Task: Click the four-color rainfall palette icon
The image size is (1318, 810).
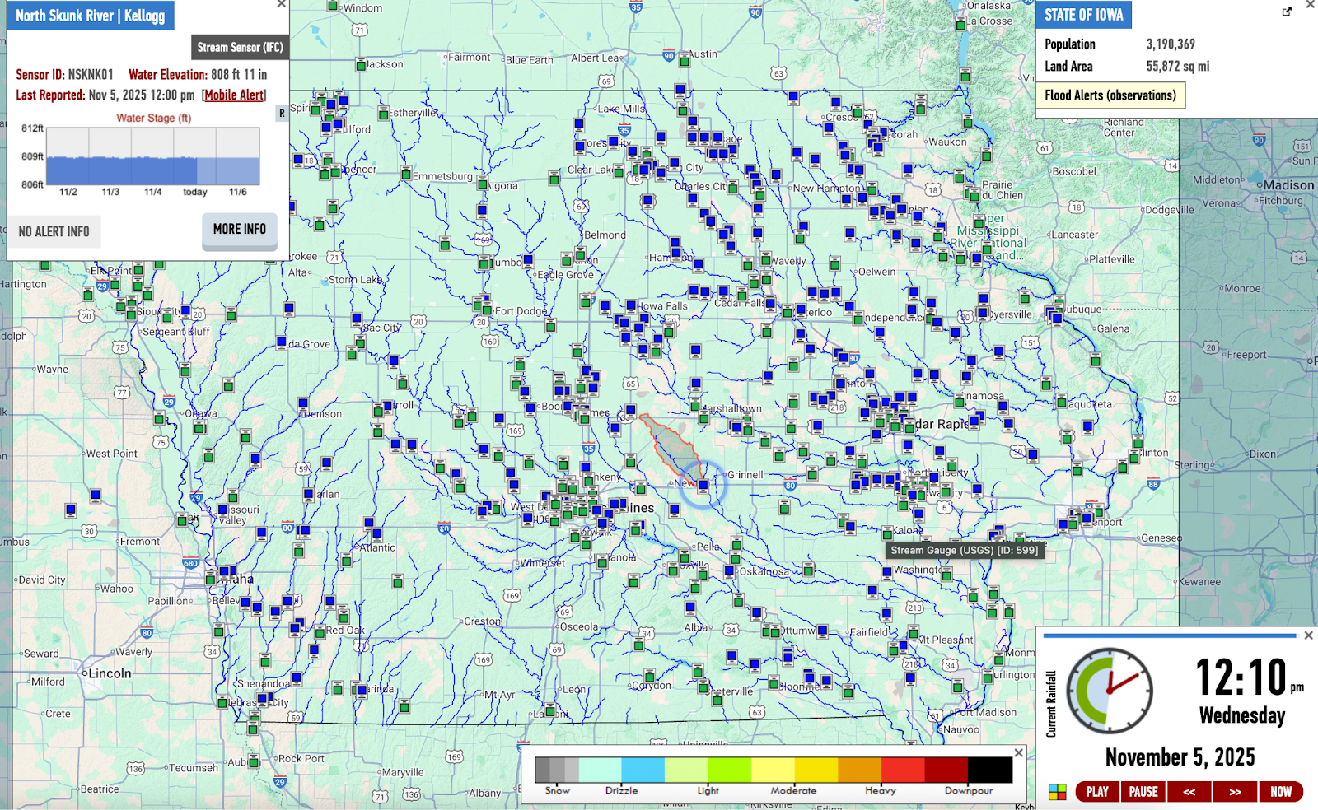Action: coord(1057,792)
